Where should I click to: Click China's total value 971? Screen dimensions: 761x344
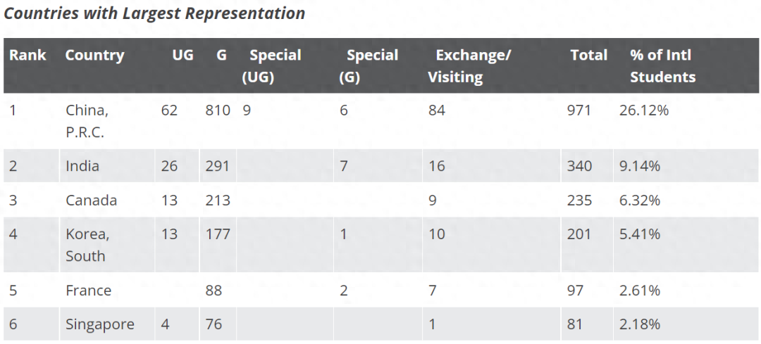(x=579, y=110)
